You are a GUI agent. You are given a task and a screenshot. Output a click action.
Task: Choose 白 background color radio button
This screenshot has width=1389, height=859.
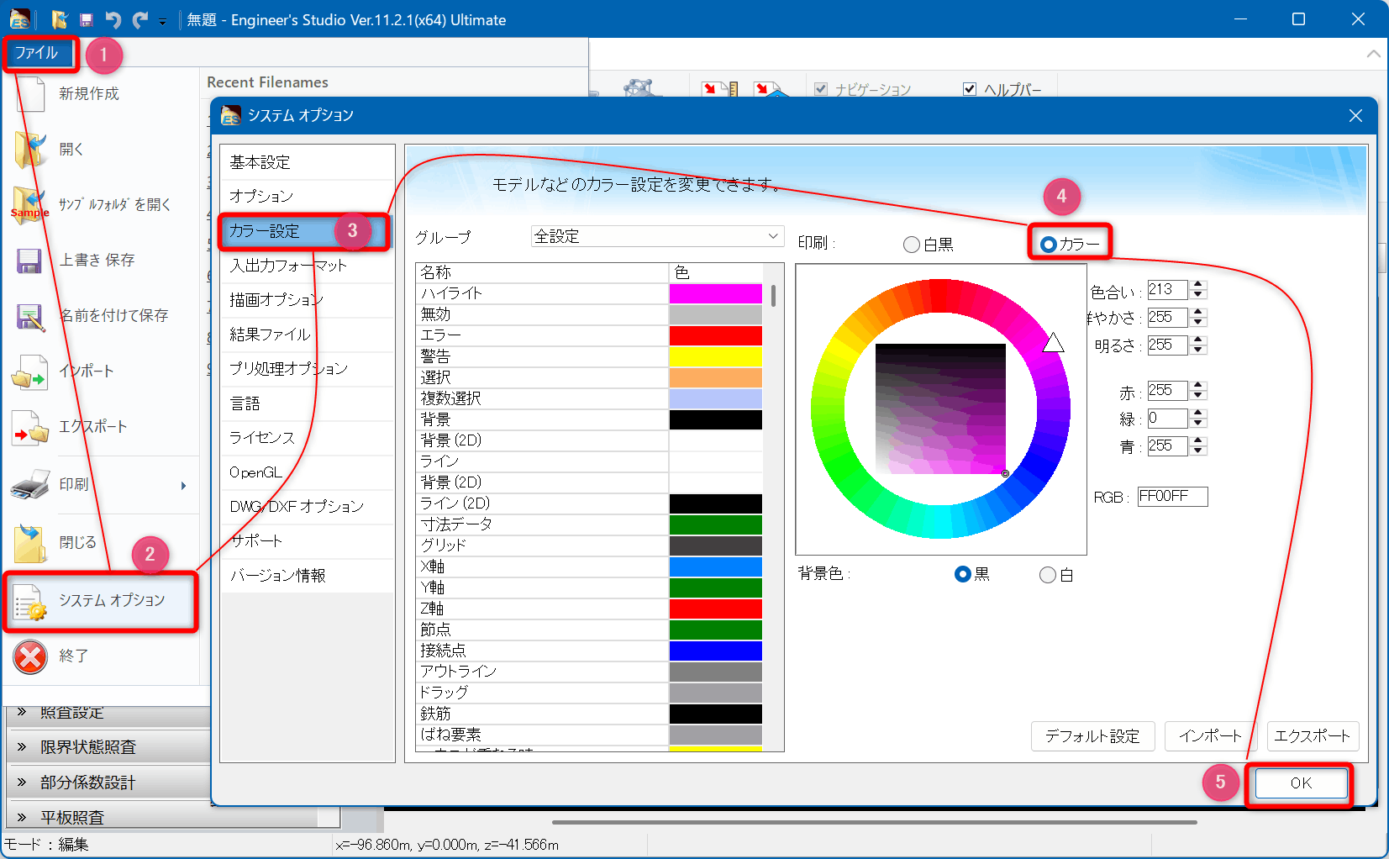(x=1048, y=575)
